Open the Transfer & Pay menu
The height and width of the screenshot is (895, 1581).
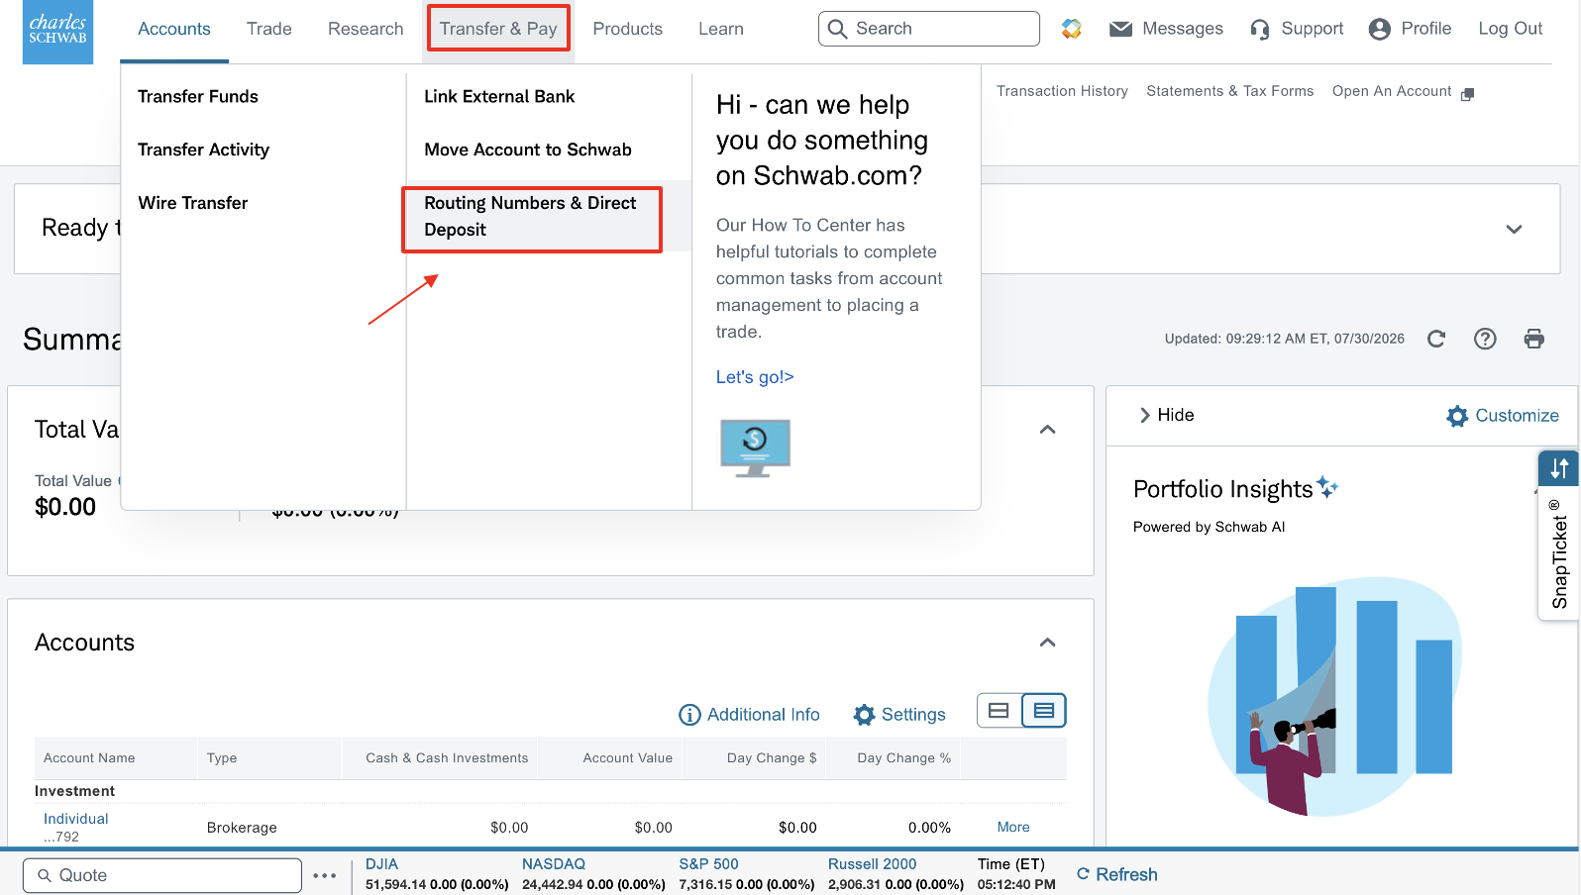pyautogui.click(x=498, y=29)
